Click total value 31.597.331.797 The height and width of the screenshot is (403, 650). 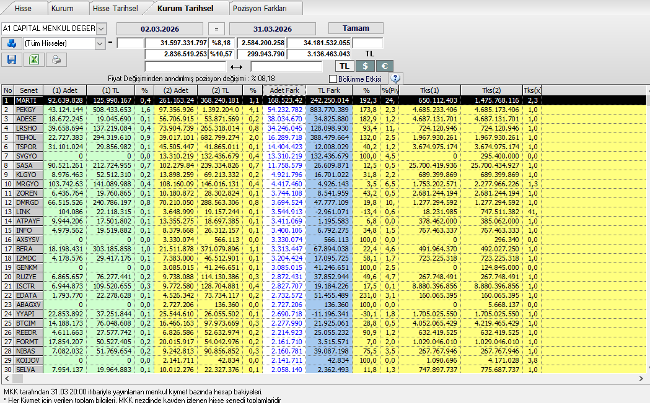pos(177,43)
